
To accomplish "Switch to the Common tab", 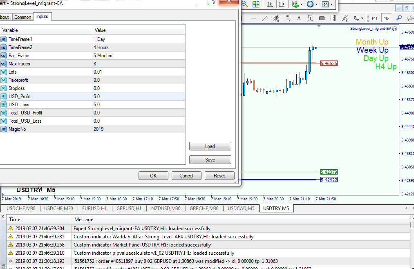I will click(x=22, y=17).
